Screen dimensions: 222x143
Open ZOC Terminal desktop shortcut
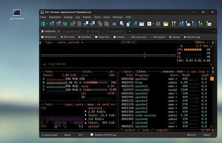16,13
